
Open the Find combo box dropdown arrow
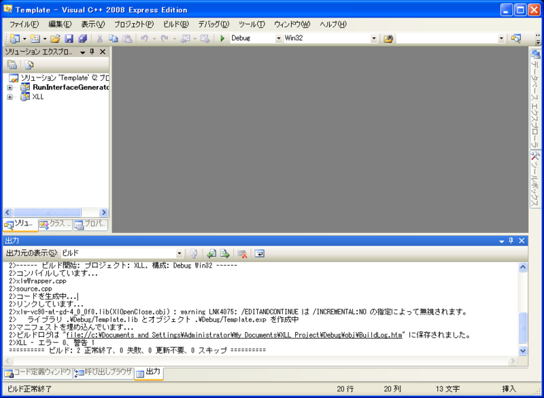pos(501,39)
